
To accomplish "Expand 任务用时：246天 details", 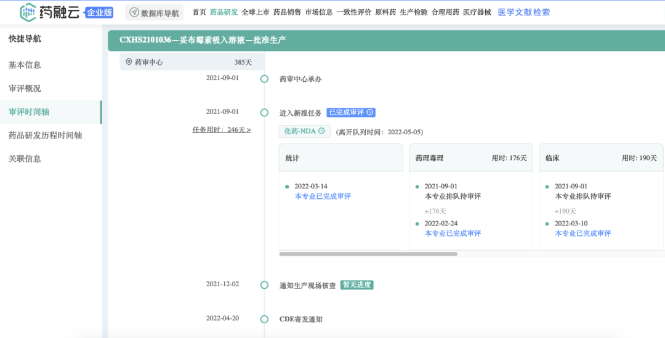I will tap(222, 130).
